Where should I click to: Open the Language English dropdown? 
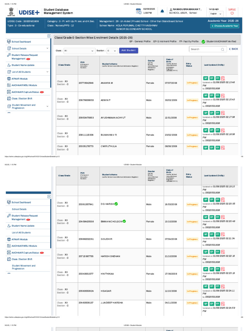(x=216, y=14)
